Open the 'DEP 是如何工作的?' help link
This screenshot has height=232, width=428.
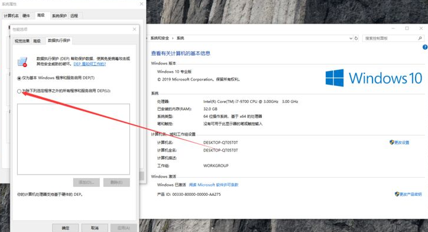(89, 64)
